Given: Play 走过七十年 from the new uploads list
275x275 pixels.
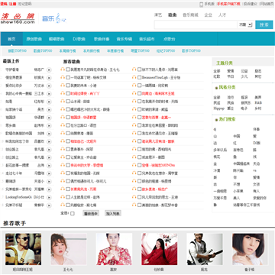Looking at the screenshot, I should (49, 173).
